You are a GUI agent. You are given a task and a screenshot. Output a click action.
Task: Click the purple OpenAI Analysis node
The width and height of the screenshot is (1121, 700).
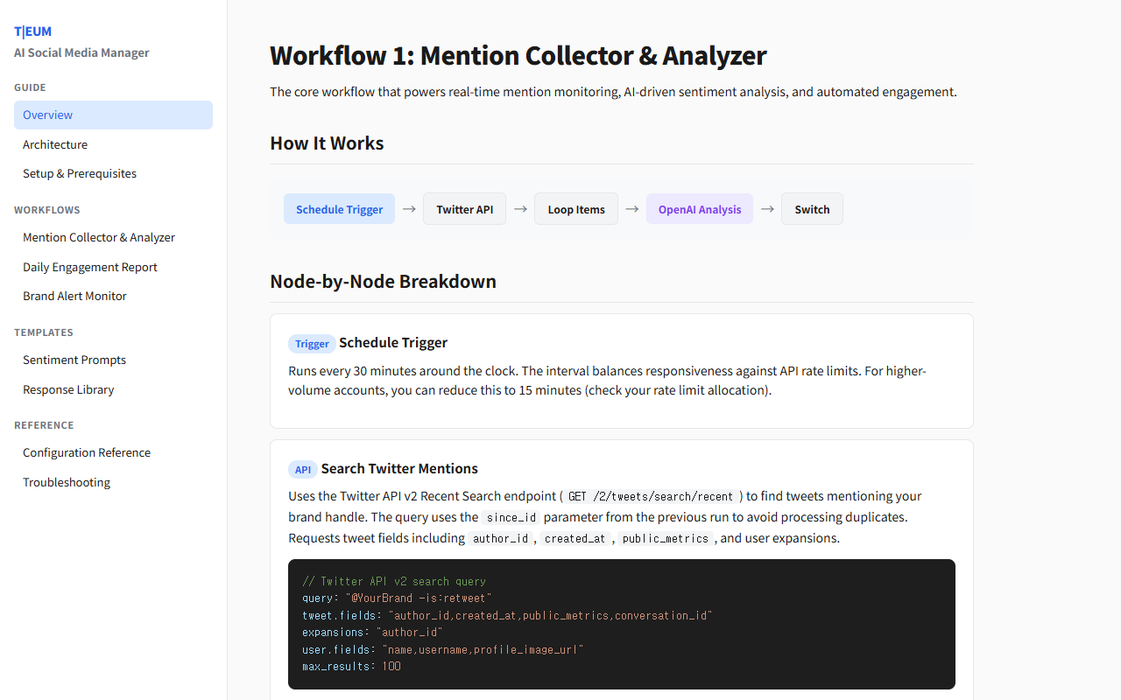pos(699,208)
